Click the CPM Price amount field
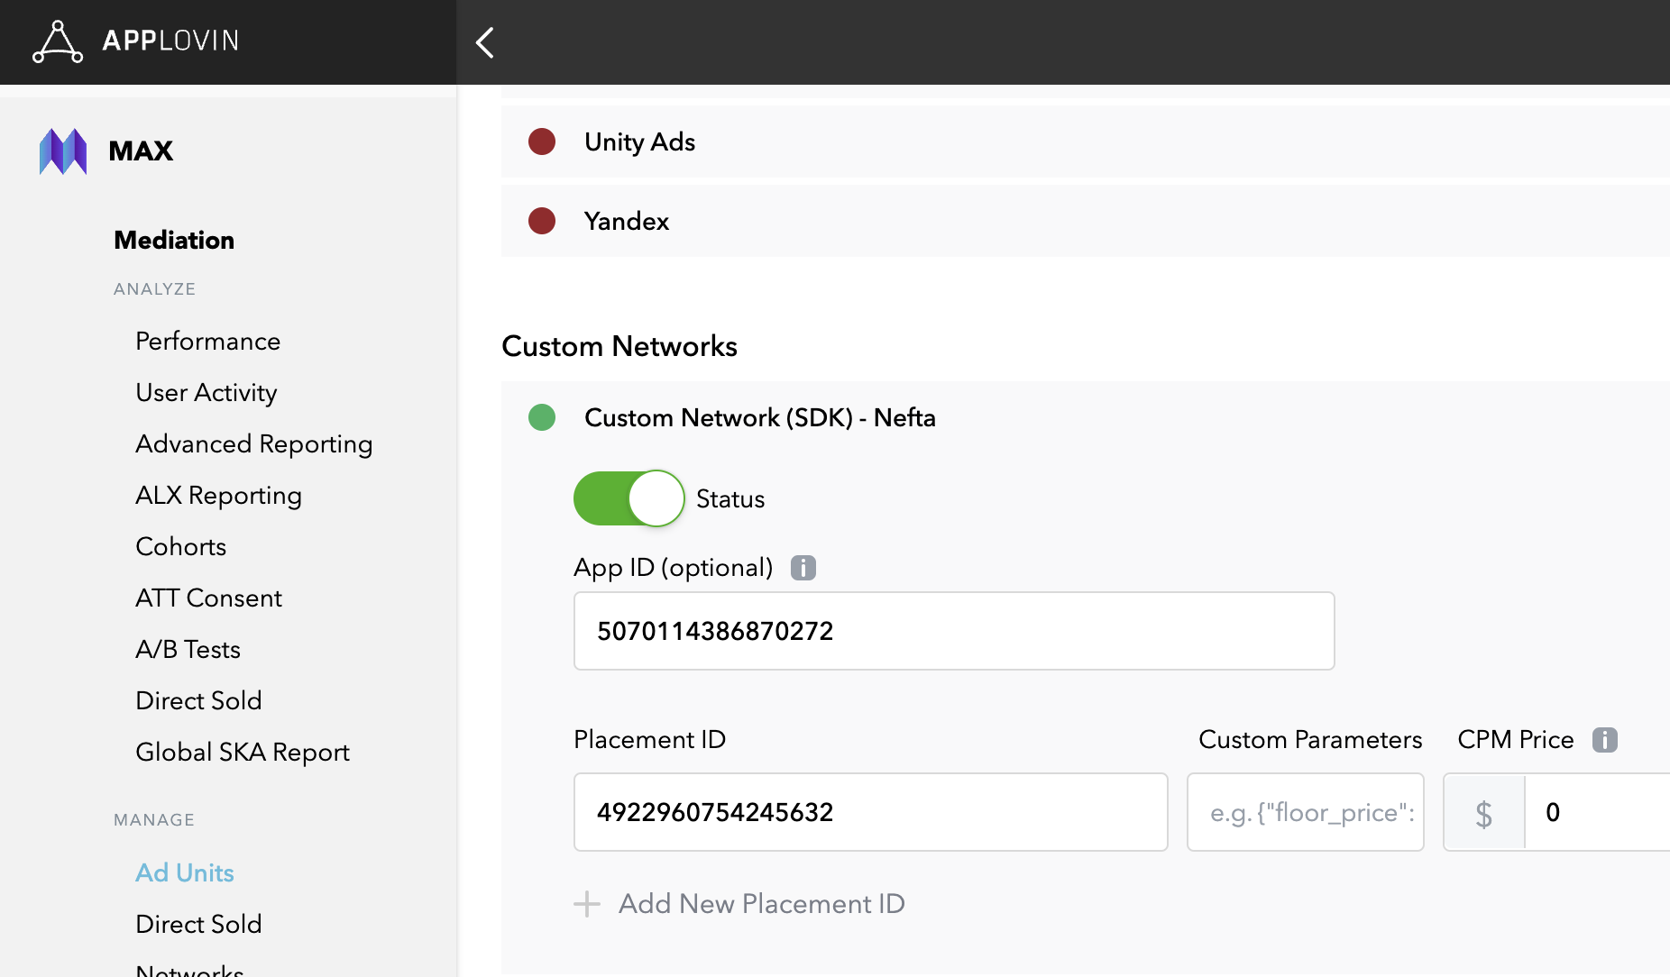Screen dimensions: 1670x977 coord(1598,812)
